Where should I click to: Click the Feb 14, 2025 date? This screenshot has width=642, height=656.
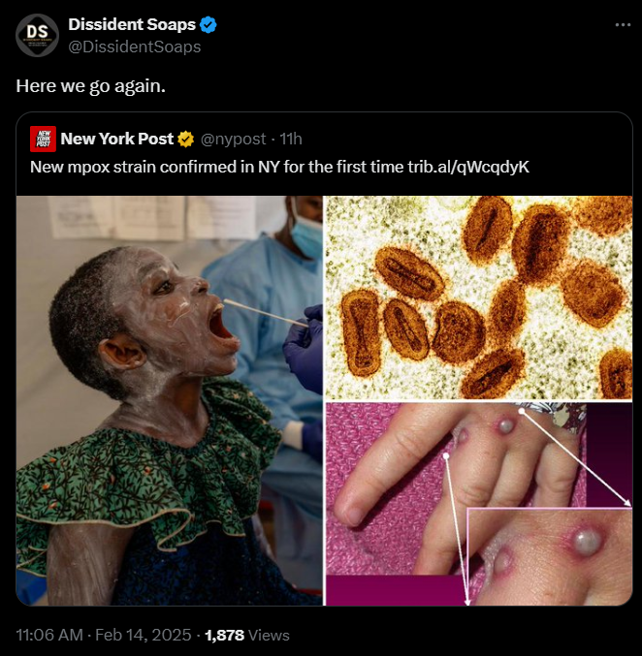144,636
